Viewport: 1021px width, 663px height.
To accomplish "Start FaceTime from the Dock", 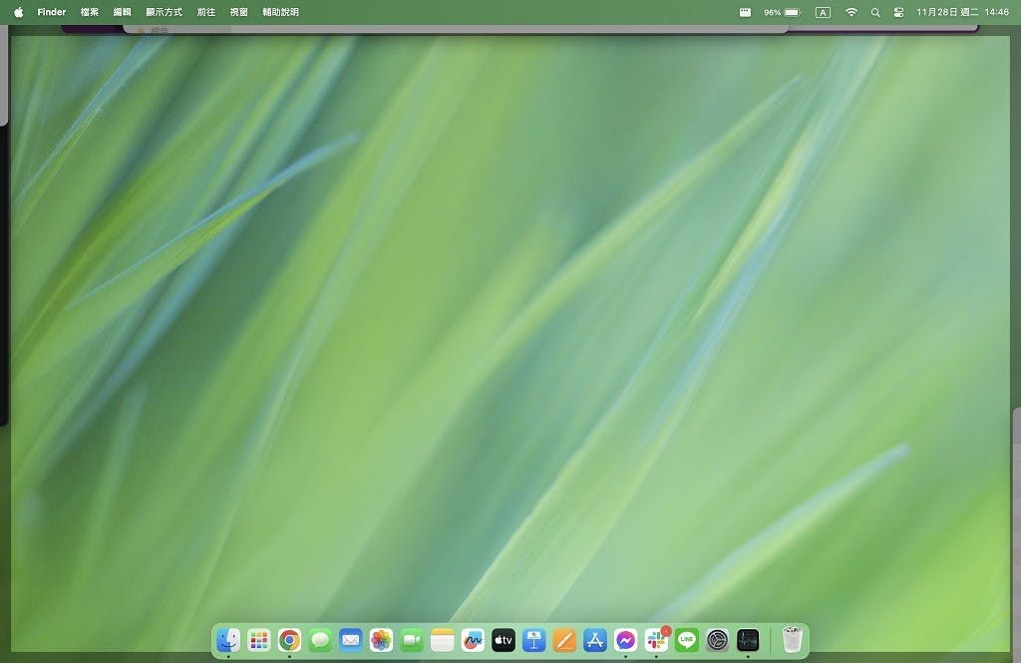I will click(x=412, y=640).
